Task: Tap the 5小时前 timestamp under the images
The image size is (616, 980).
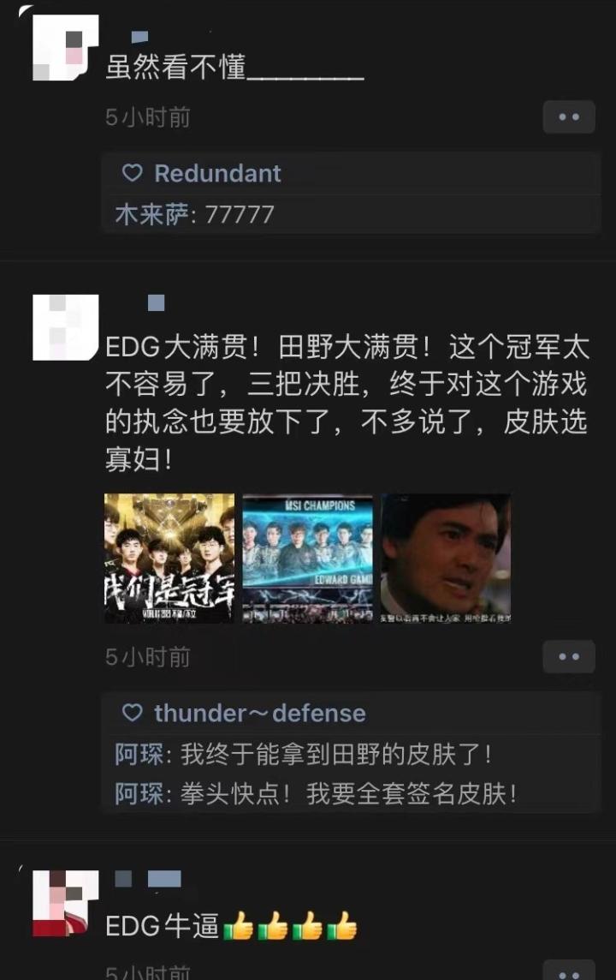Action: [x=148, y=657]
